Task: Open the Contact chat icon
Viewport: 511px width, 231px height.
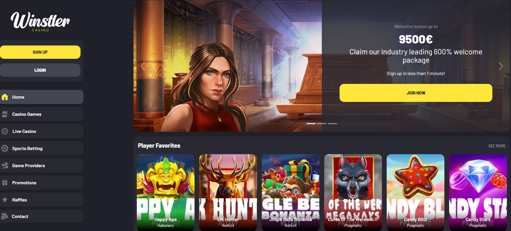Action: tap(4, 216)
